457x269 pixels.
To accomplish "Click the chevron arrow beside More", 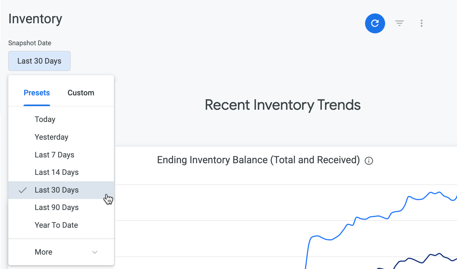I will [95, 252].
